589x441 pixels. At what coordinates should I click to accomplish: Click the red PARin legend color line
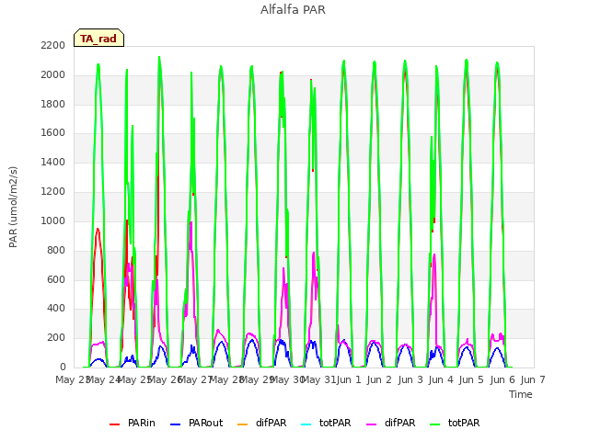point(114,424)
